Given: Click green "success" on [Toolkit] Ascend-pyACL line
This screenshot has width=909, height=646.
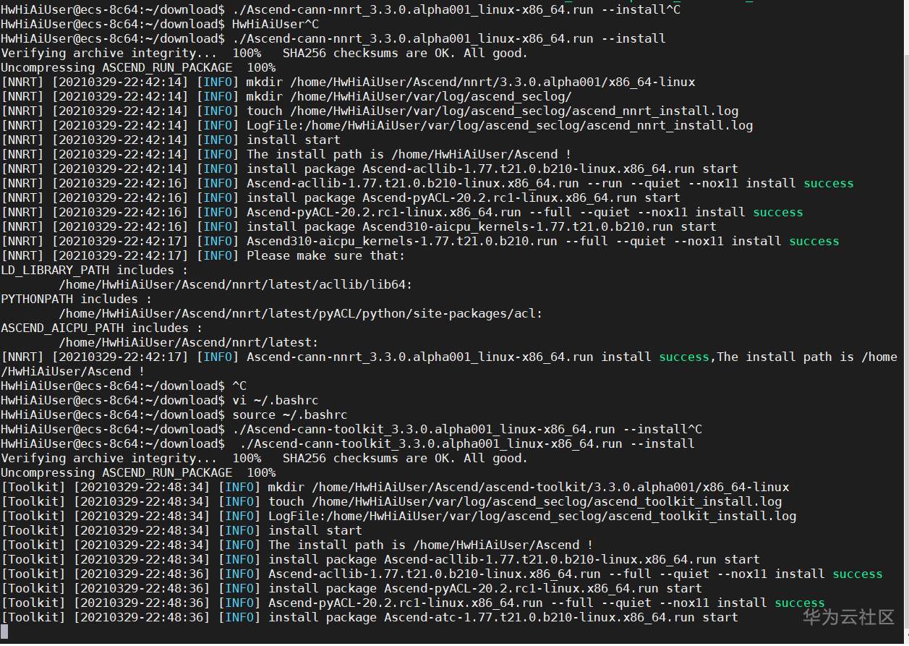Looking at the screenshot, I should [800, 603].
